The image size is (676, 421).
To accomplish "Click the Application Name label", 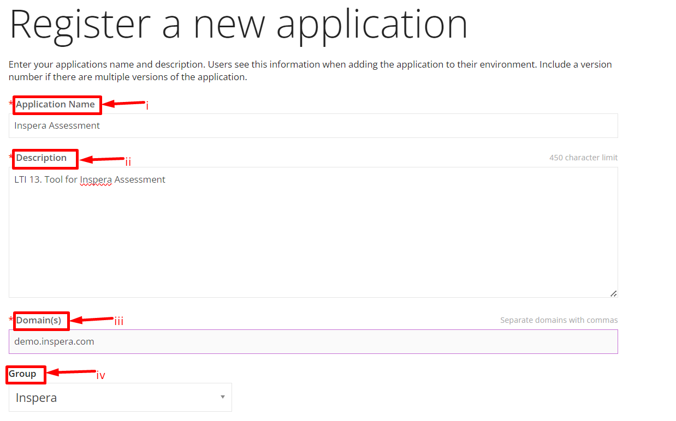I will (x=57, y=105).
